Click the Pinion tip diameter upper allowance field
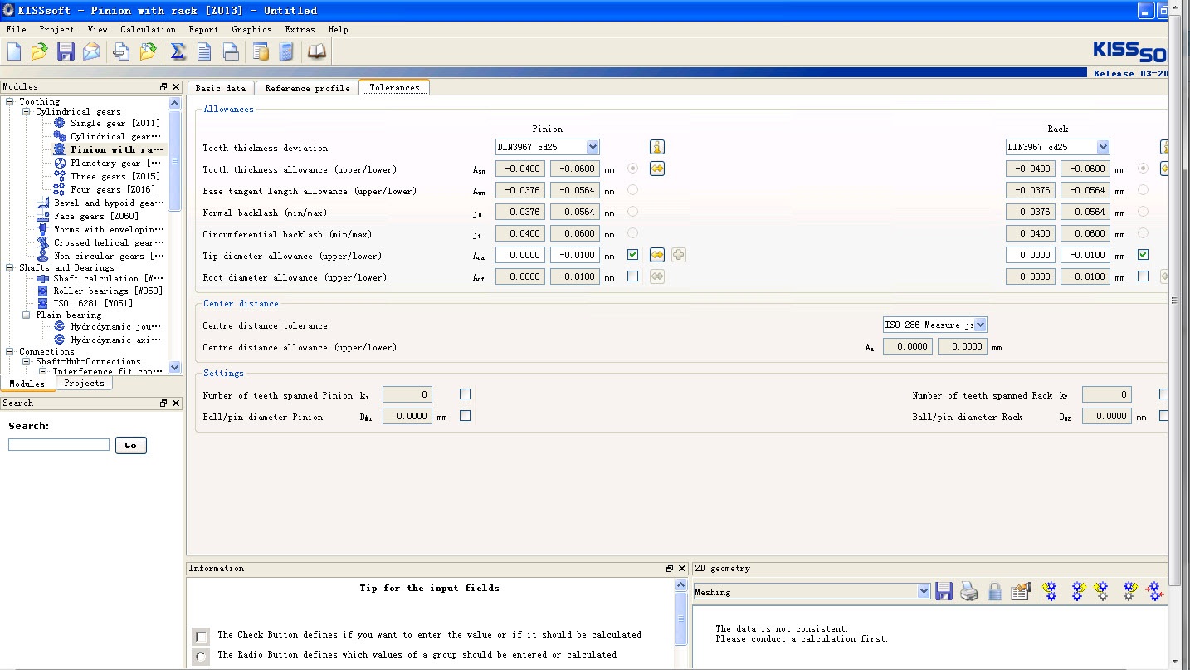1190x670 pixels. (520, 255)
